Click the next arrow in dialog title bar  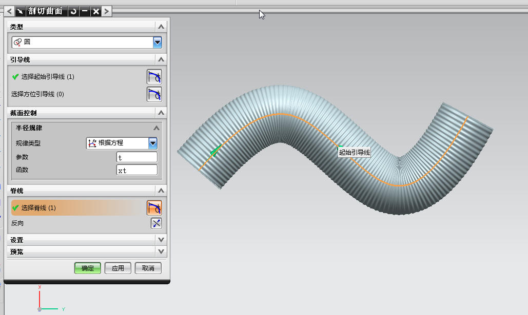pyautogui.click(x=107, y=11)
